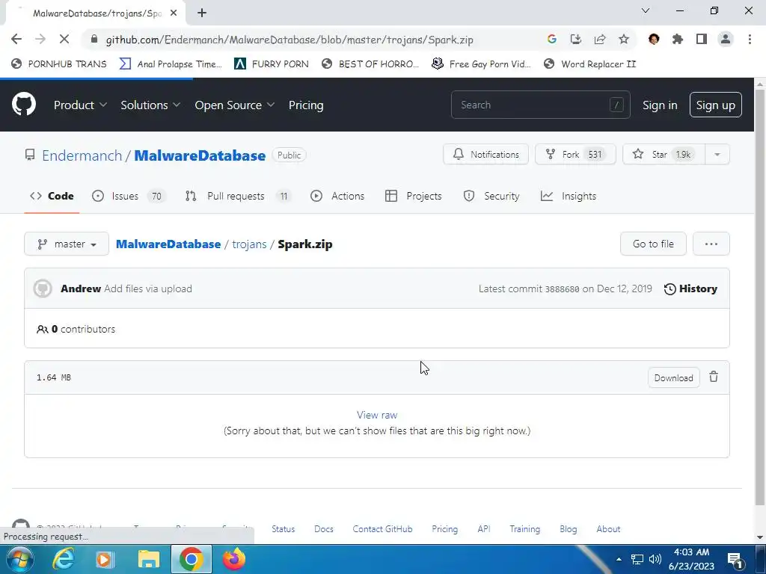Open the Status footer link

tap(284, 529)
